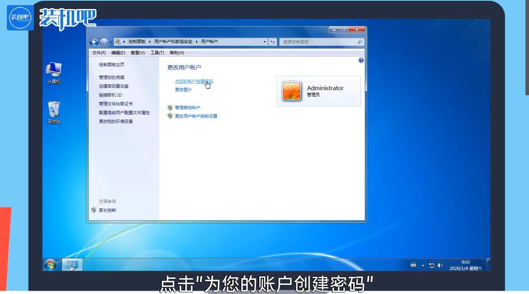Open the Windows Start orb
This screenshot has width=529, height=294.
[x=50, y=265]
